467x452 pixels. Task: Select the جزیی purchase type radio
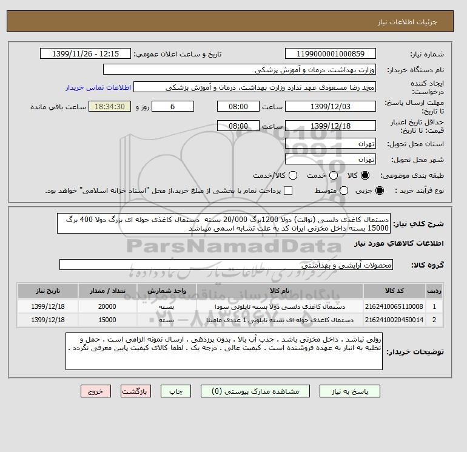(380, 191)
